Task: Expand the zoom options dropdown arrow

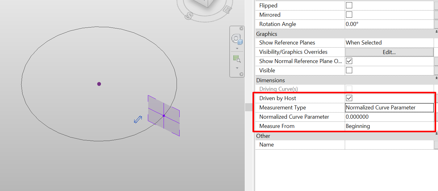Action: (237, 68)
